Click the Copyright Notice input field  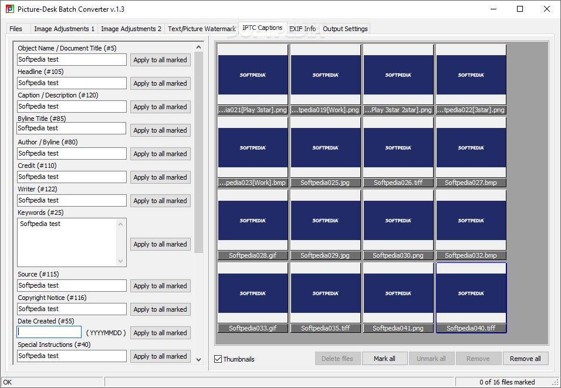click(72, 309)
